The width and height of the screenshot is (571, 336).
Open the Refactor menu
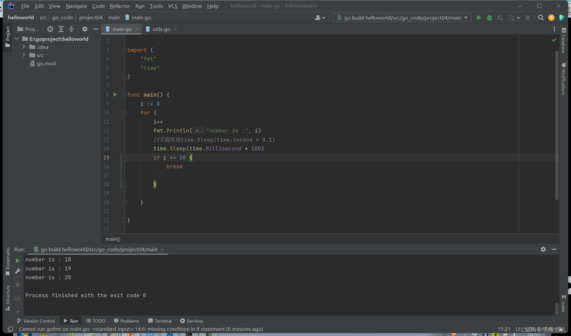point(120,6)
